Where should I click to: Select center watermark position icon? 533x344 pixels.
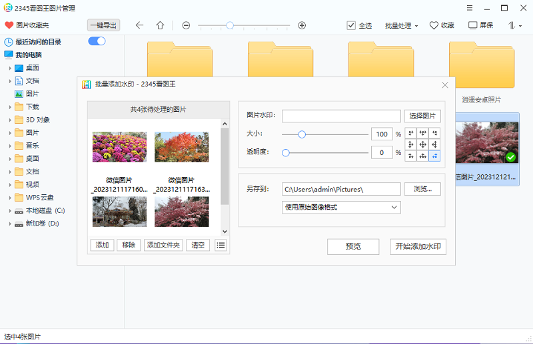click(423, 144)
